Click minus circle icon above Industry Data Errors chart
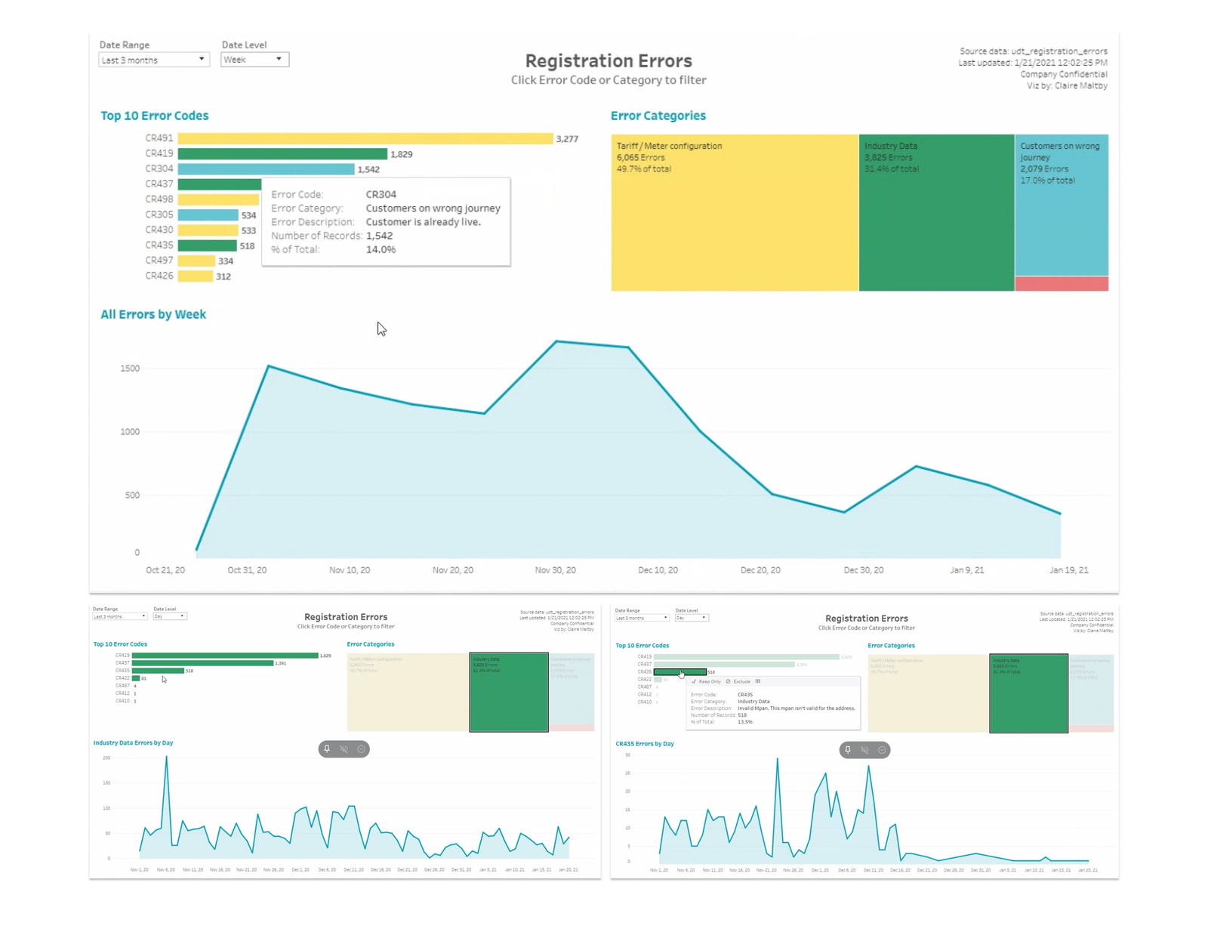1208x935 pixels. point(362,749)
